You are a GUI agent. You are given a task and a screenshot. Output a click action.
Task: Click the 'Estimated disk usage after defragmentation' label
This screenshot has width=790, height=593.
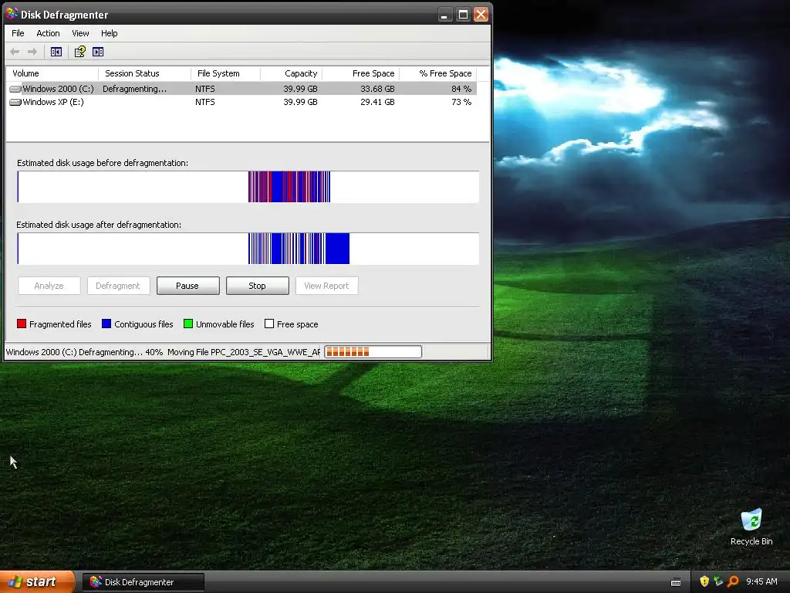(99, 225)
